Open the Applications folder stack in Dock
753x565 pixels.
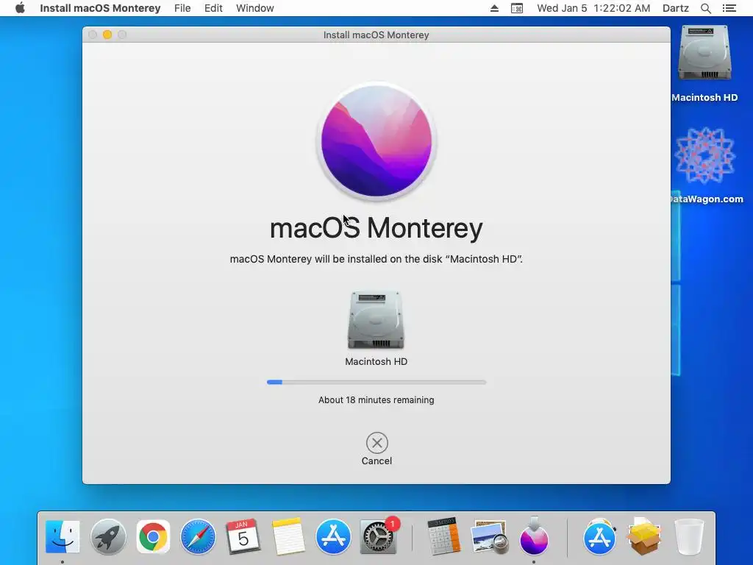pyautogui.click(x=599, y=536)
